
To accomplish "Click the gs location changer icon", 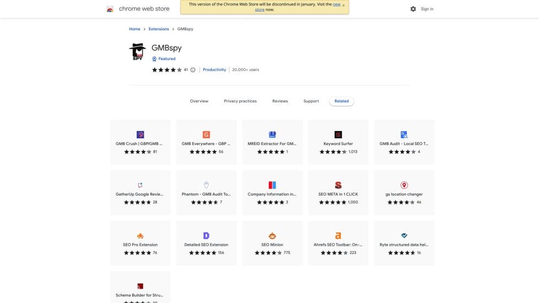I will 403,185.
